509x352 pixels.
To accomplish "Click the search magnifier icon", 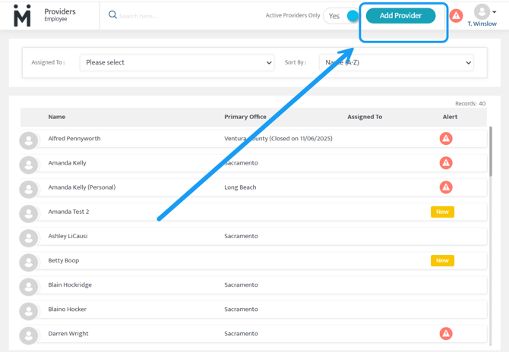I will [112, 15].
